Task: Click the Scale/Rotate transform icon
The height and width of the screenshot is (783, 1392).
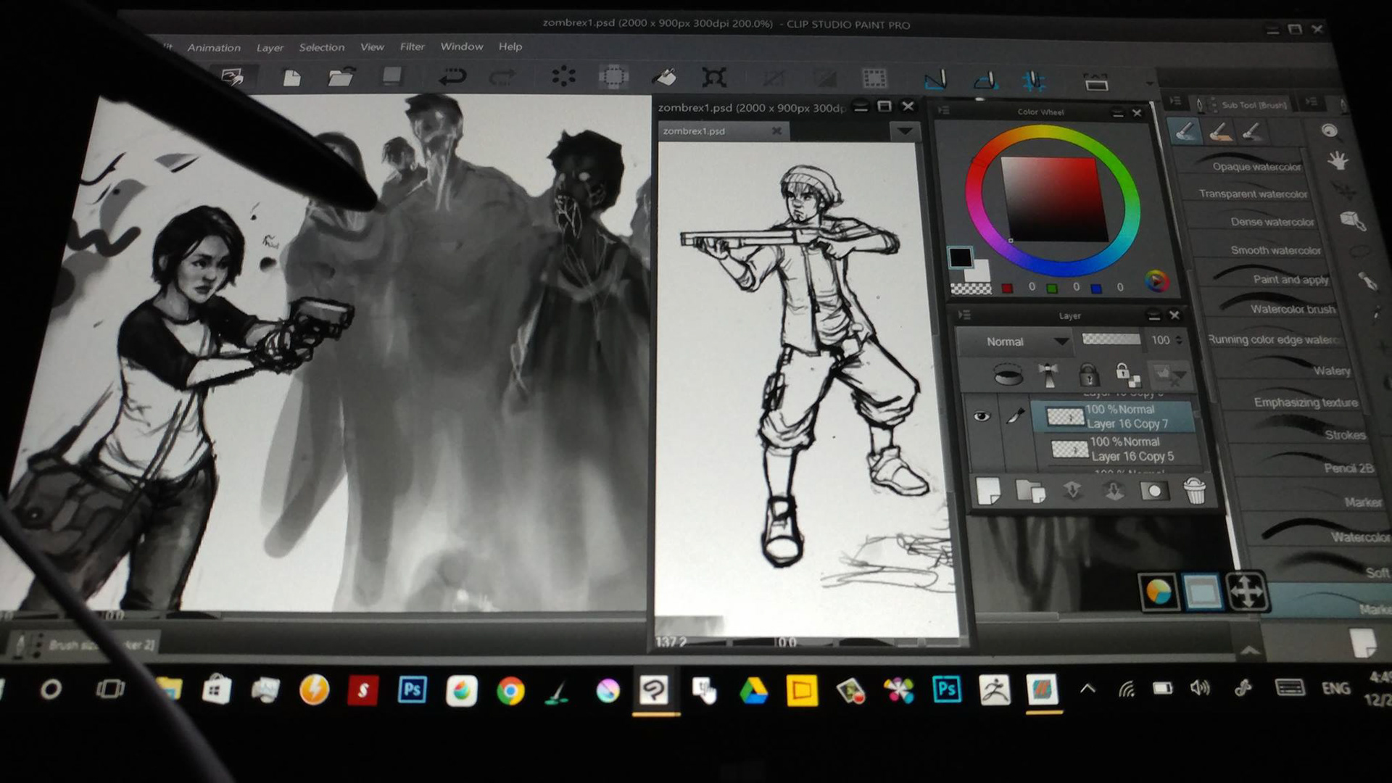Action: [713, 78]
